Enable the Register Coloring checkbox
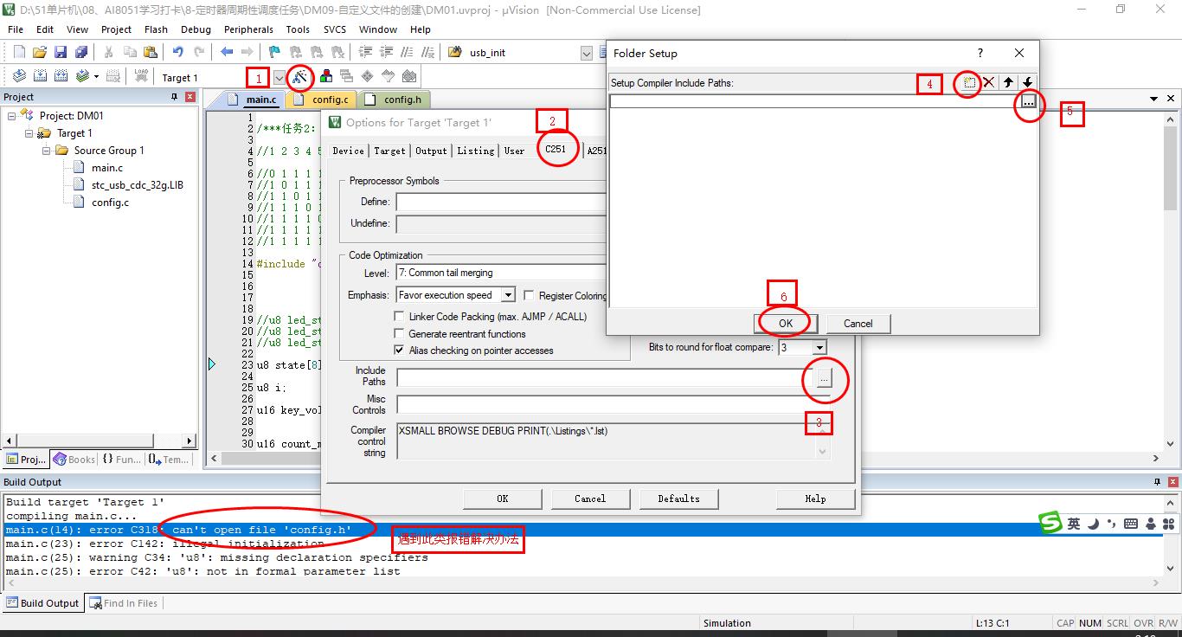1182x637 pixels. coord(530,295)
